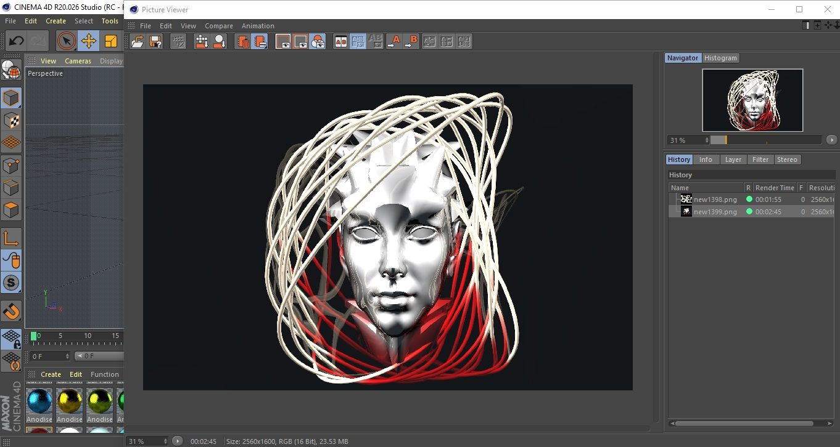Open Cameras menu in the viewport
840x447 pixels.
click(78, 61)
